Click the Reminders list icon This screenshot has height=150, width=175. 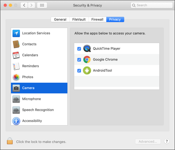point(16,66)
